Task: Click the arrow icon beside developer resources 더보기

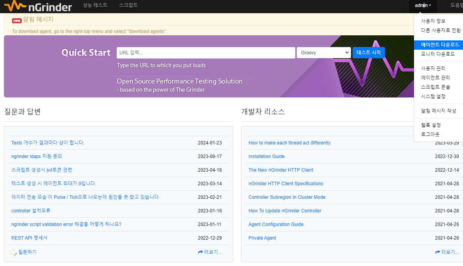Action: coord(438,252)
